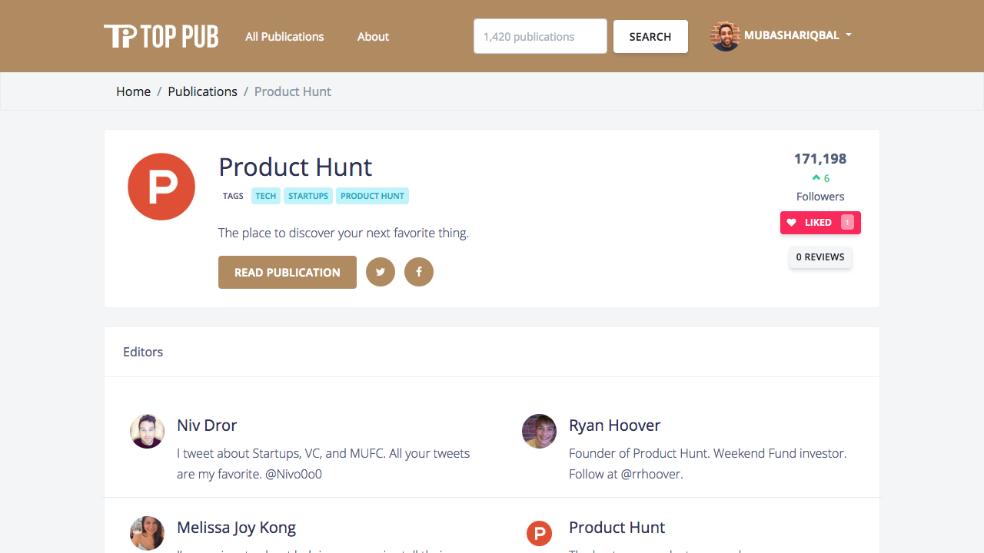Open All Publications menu
Image resolution: width=984 pixels, height=553 pixels.
pos(284,36)
